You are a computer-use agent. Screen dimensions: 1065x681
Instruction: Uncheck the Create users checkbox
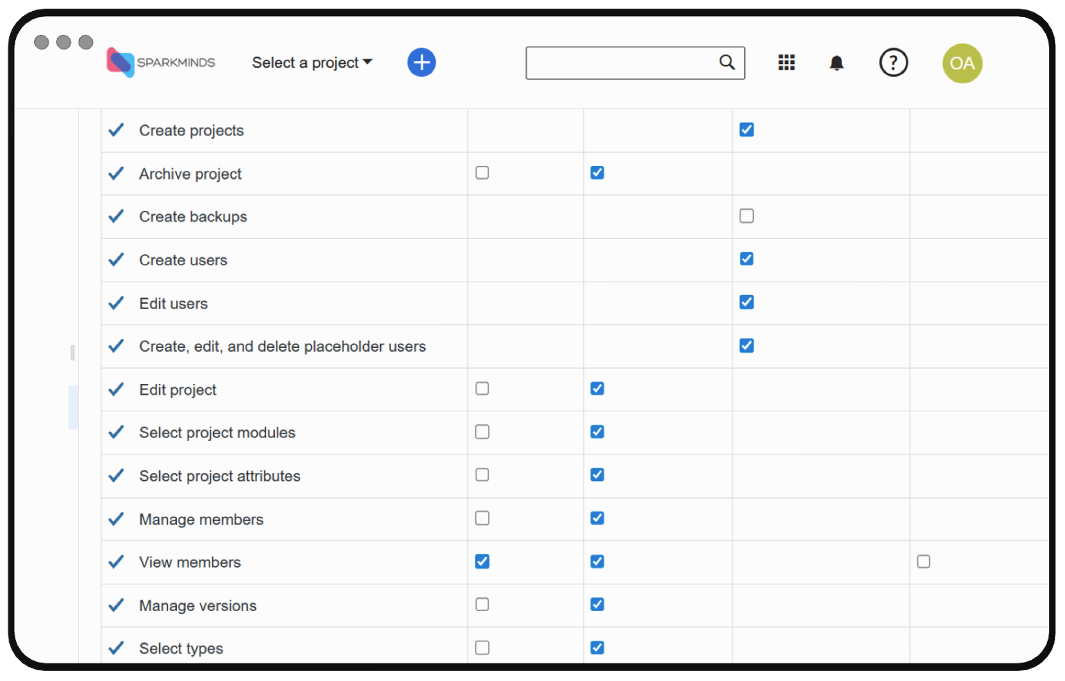746,259
